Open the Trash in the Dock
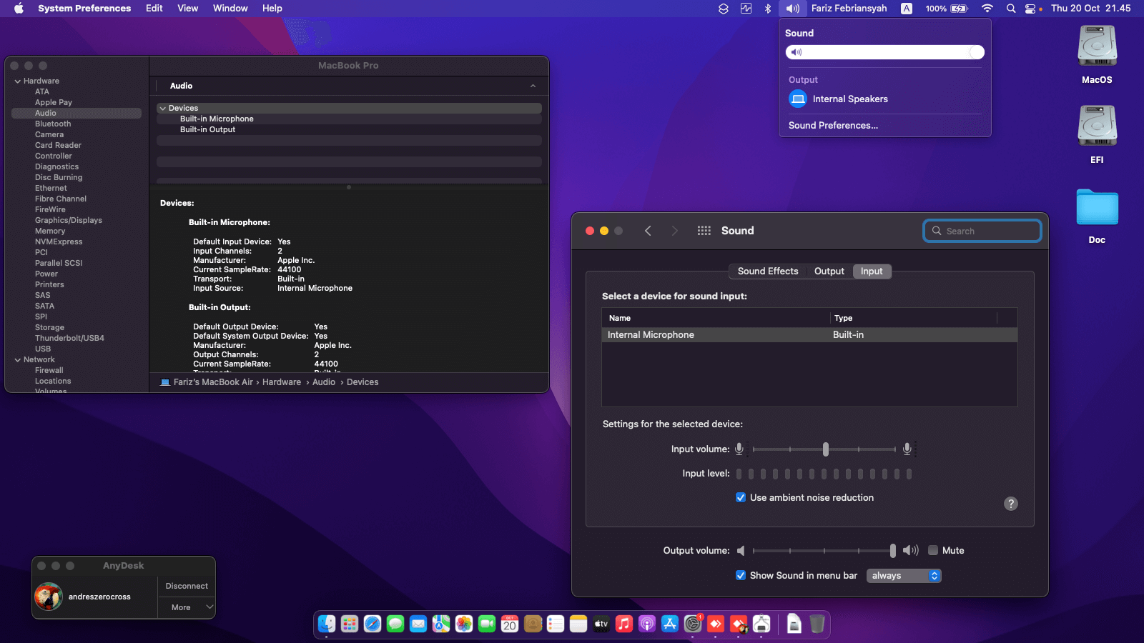 tap(817, 624)
